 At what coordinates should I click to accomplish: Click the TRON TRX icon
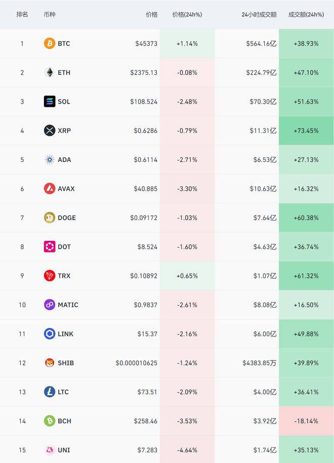click(x=50, y=276)
